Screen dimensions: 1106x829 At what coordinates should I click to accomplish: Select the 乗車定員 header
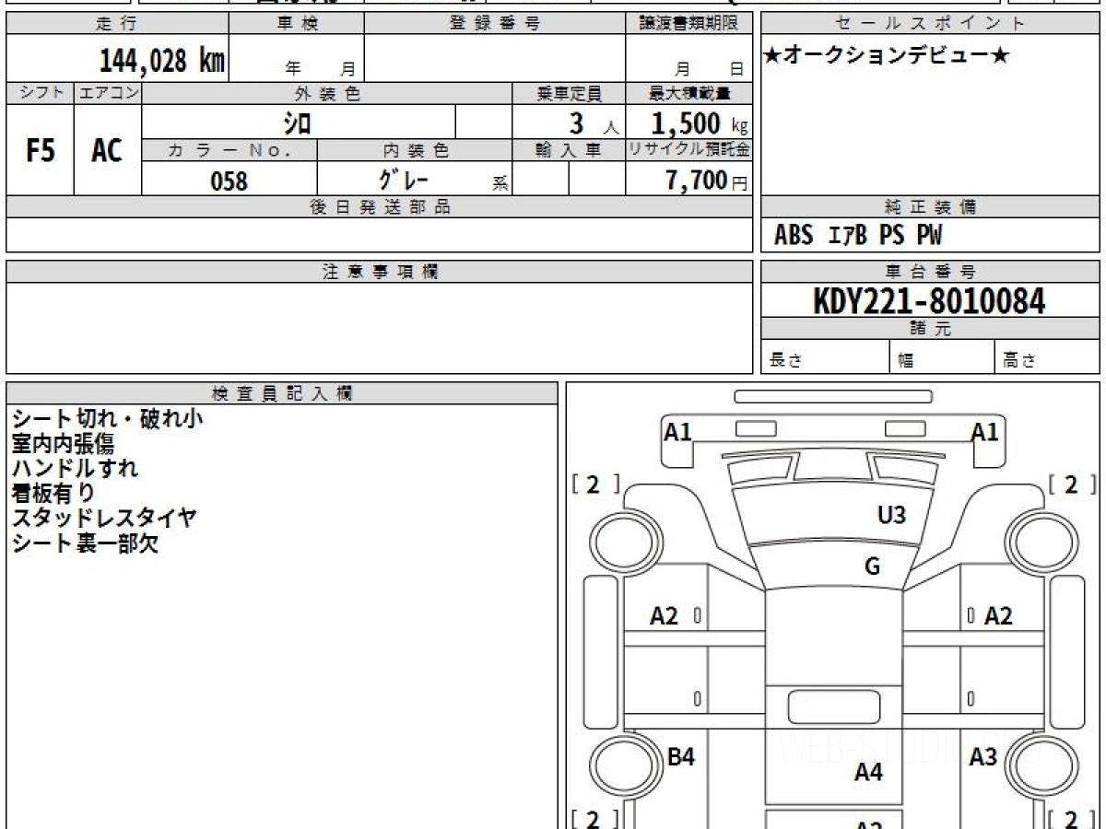pyautogui.click(x=569, y=93)
